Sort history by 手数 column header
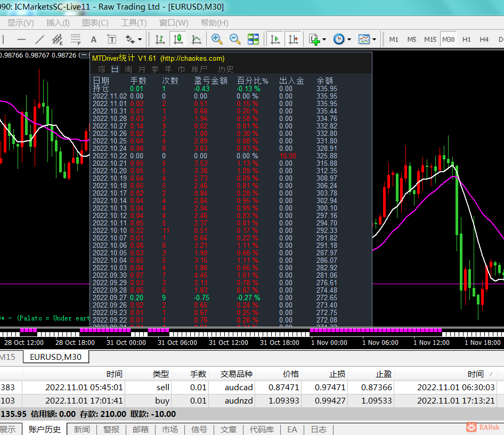504x435 pixels. pos(190,374)
